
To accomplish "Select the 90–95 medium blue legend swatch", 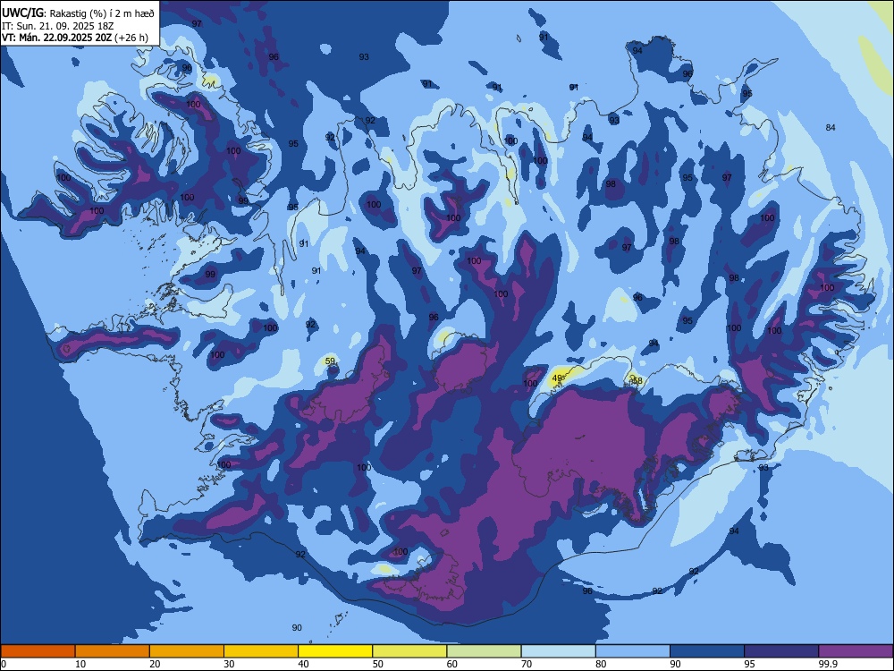I will (x=707, y=651).
